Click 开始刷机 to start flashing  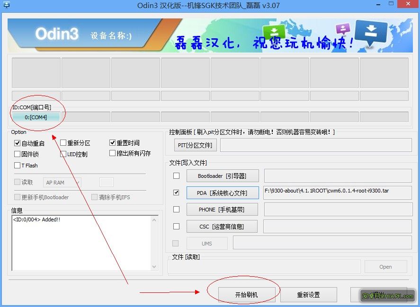(247, 295)
